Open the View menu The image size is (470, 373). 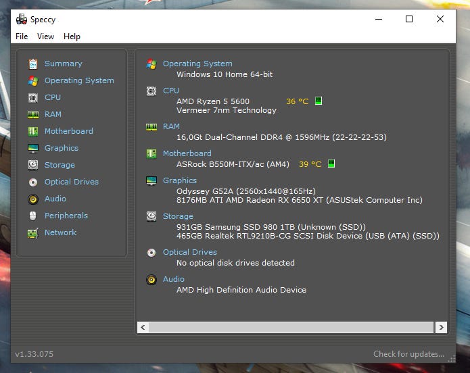(x=45, y=36)
